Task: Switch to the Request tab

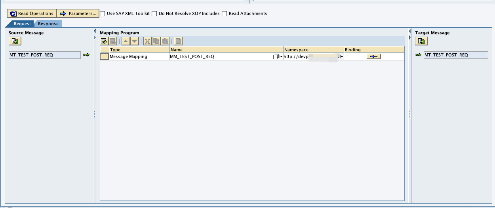Action: 22,24
